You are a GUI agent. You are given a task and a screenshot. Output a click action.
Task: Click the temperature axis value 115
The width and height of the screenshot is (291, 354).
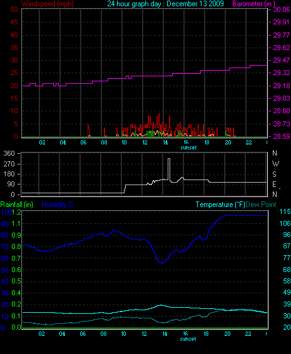point(285,211)
